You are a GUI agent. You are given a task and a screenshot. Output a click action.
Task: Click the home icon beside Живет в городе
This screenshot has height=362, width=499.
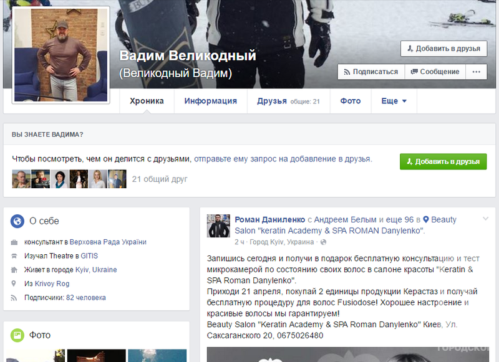pyautogui.click(x=14, y=270)
